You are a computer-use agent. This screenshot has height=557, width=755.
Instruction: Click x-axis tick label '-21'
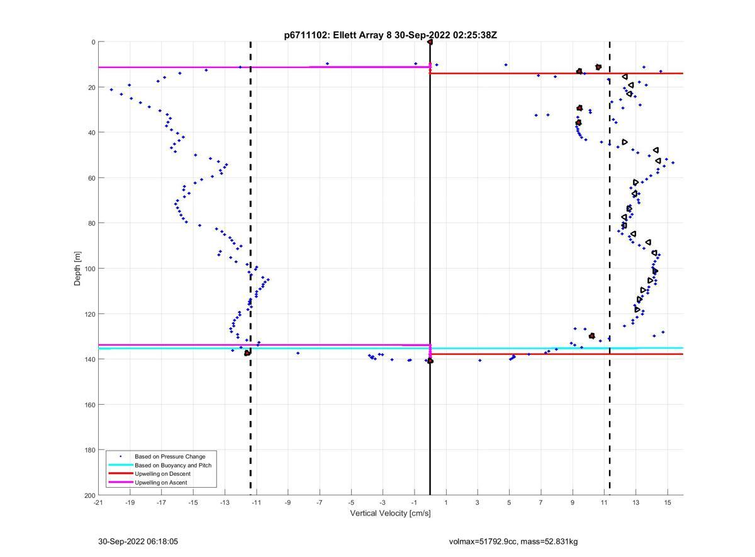(98, 503)
